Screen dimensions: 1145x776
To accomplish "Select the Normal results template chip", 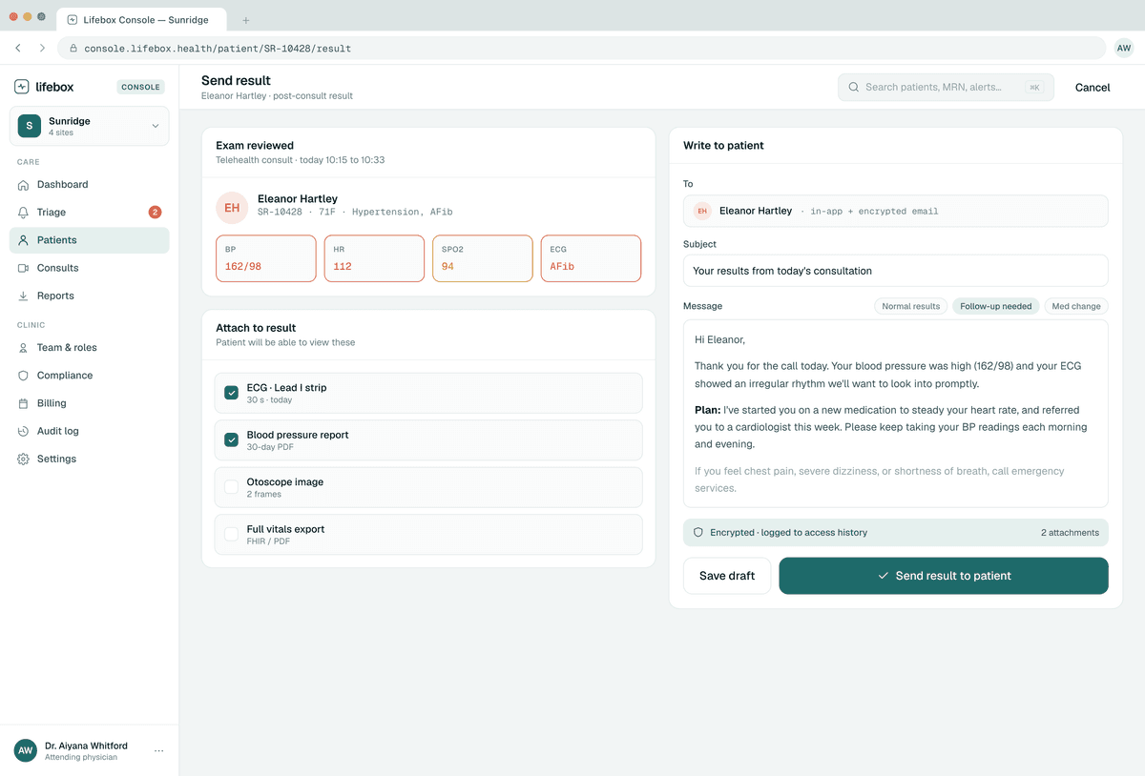I will point(910,306).
